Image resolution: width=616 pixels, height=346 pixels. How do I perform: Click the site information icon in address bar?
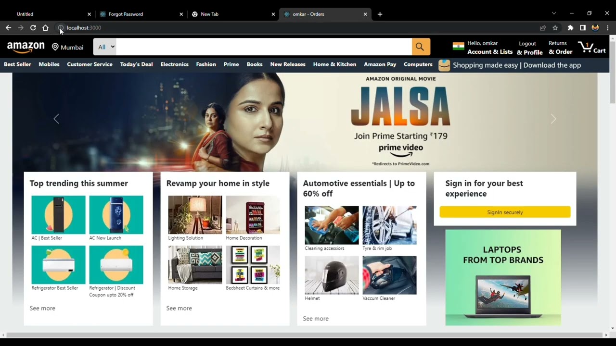61,28
